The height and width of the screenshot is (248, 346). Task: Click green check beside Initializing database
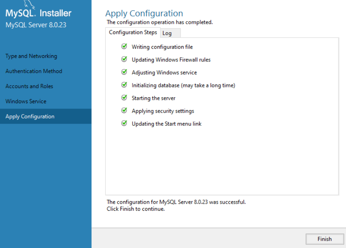click(124, 84)
